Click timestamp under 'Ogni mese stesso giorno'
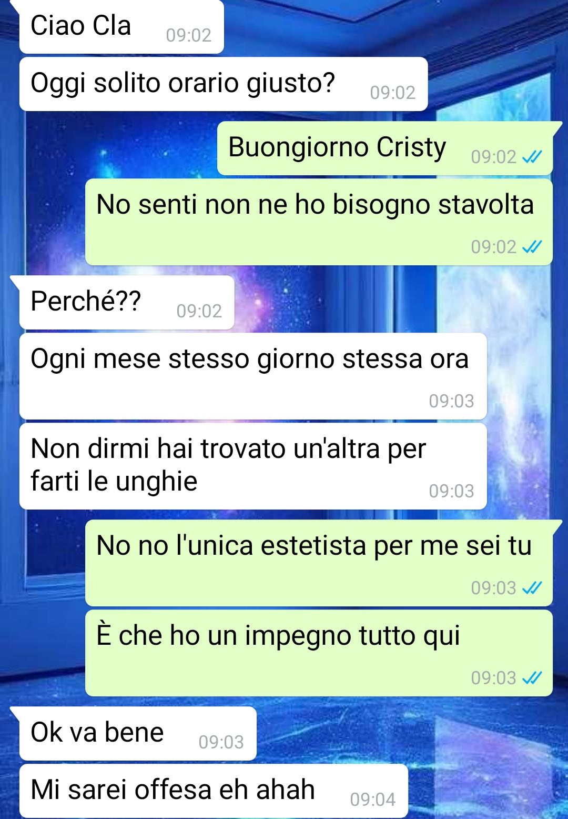 coord(451,401)
